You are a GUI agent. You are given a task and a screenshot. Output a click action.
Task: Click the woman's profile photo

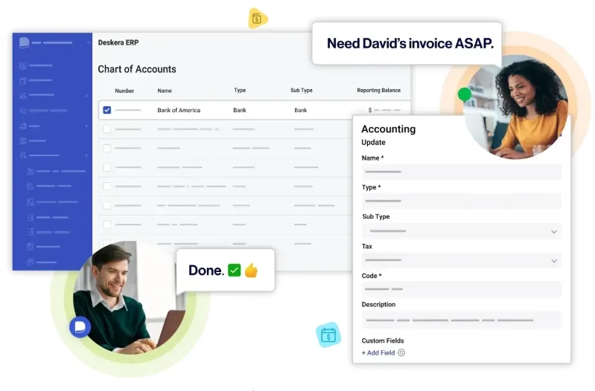tap(516, 107)
